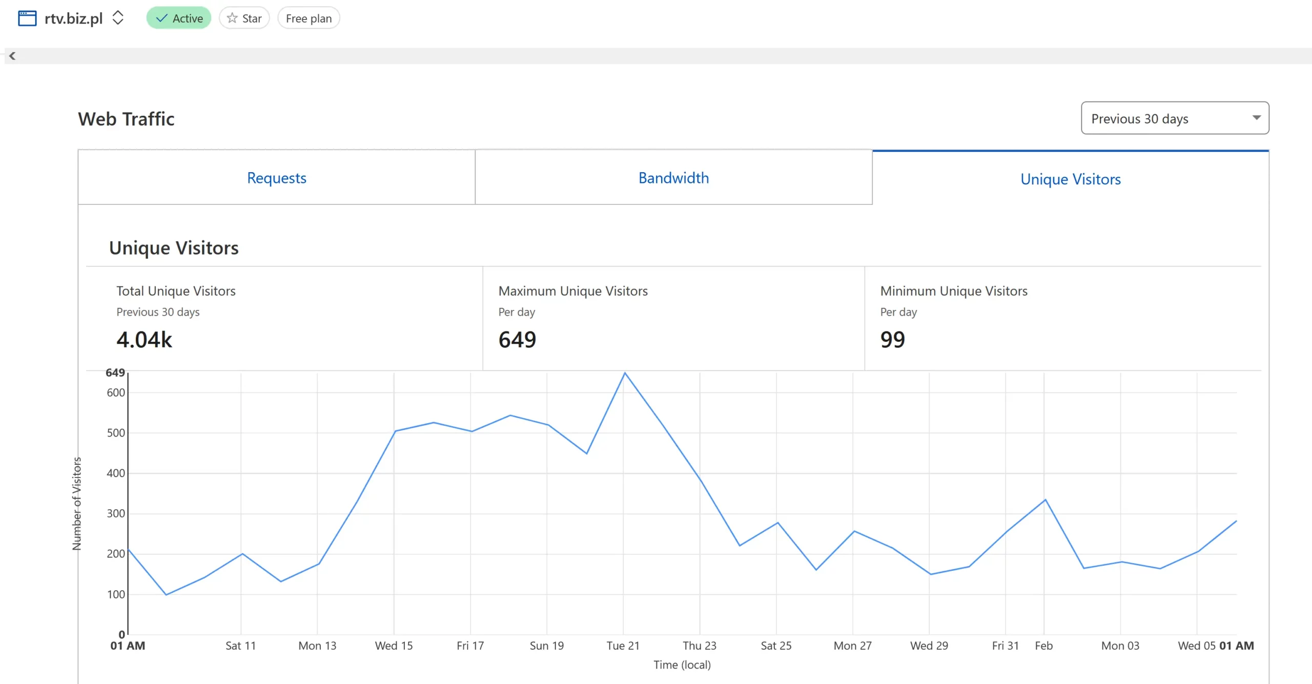Screen dimensions: 1312x684
Task: Open the domain switcher up-down chevron
Action: coord(118,18)
